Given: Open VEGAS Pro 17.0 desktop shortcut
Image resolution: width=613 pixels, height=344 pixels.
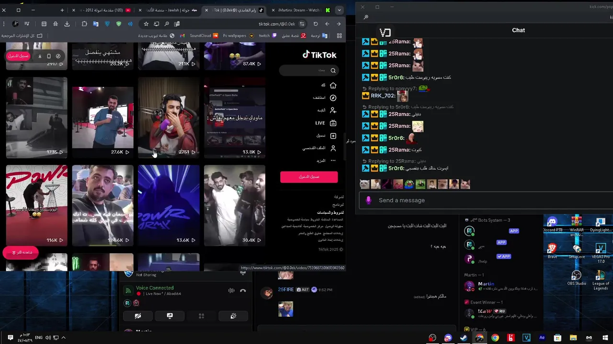Looking at the screenshot, I should point(601,253).
